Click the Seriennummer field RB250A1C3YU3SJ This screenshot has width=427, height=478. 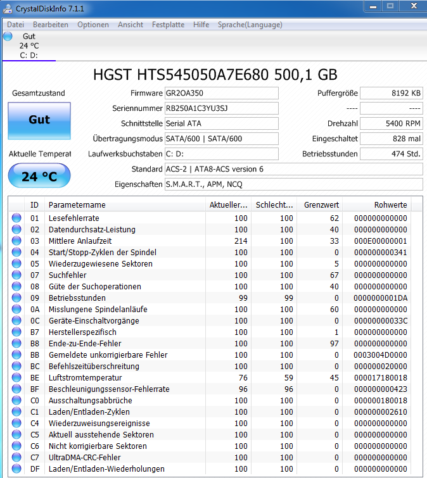coord(222,108)
